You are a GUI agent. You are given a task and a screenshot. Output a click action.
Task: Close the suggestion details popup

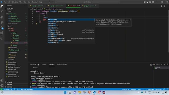pos(130,20)
